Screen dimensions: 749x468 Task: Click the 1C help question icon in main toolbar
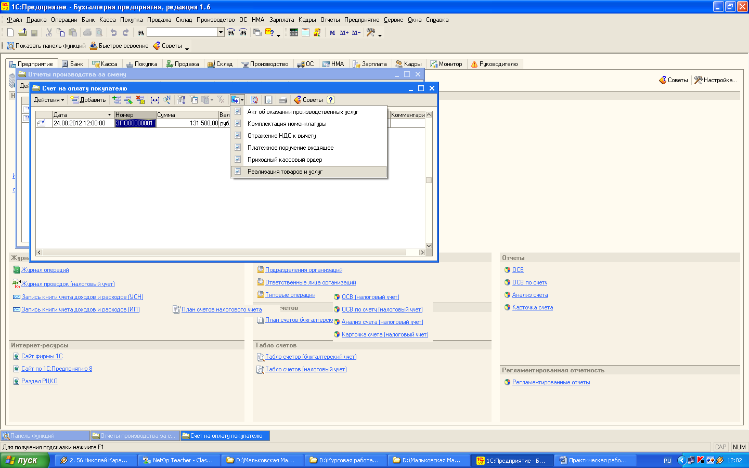point(269,32)
